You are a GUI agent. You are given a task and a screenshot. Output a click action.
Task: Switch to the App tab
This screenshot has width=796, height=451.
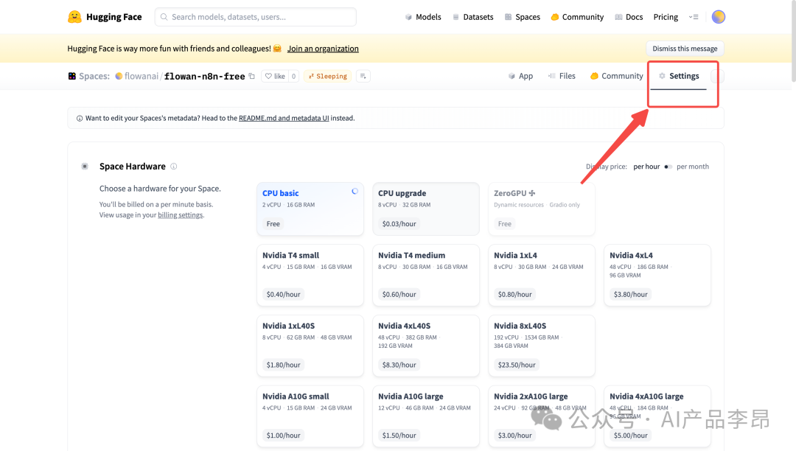click(520, 76)
